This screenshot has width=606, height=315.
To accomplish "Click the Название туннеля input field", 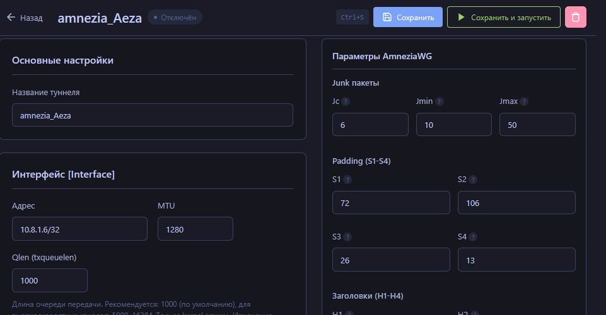I will [153, 115].
